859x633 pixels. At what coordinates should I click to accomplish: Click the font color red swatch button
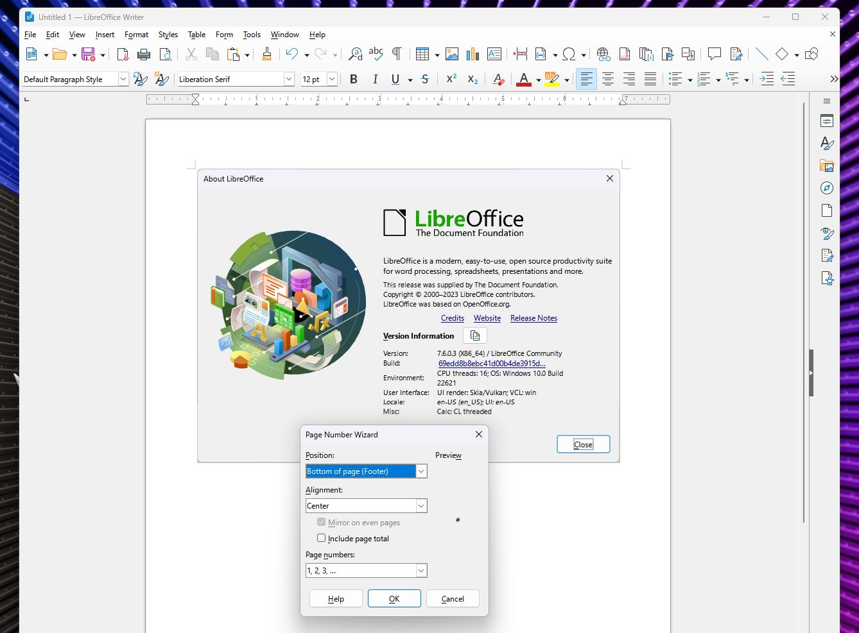524,79
